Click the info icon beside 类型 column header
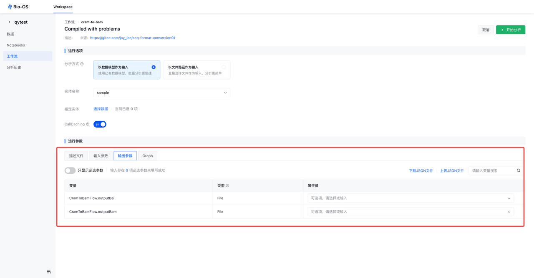The height and width of the screenshot is (278, 534). [227, 186]
